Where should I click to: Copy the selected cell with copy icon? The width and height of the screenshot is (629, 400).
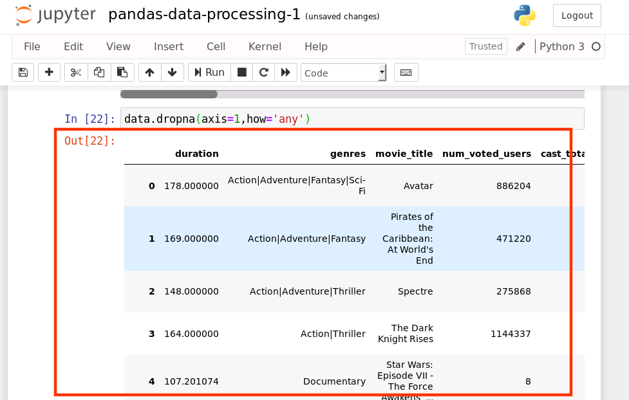click(99, 72)
